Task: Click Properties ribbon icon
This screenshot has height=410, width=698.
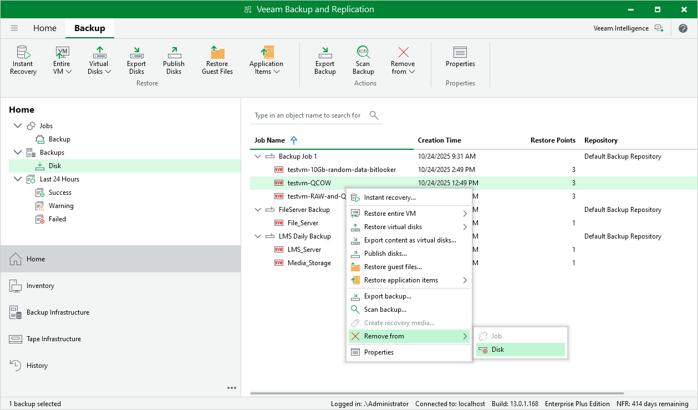Action: 460,57
